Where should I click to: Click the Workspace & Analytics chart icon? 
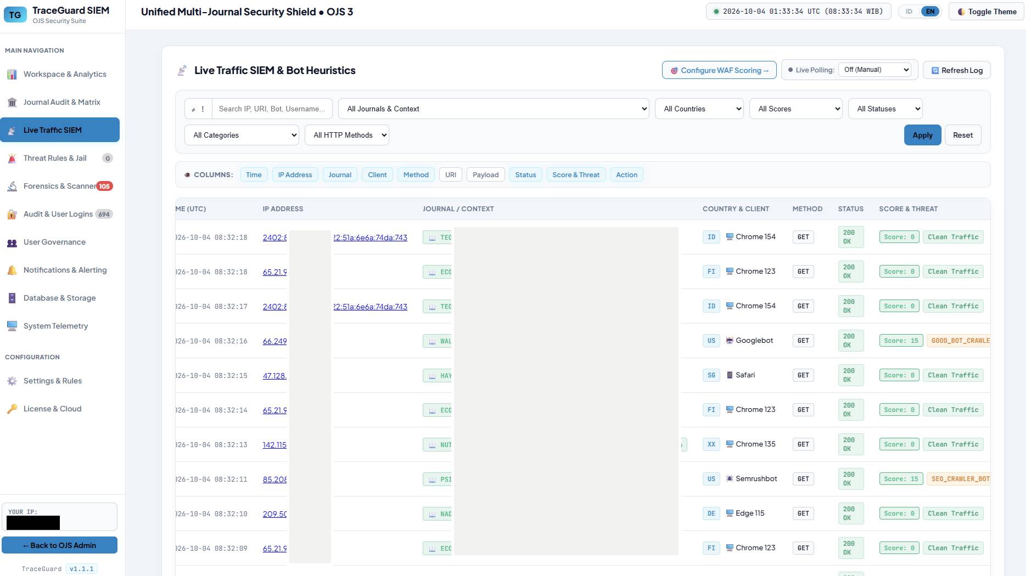pos(12,75)
